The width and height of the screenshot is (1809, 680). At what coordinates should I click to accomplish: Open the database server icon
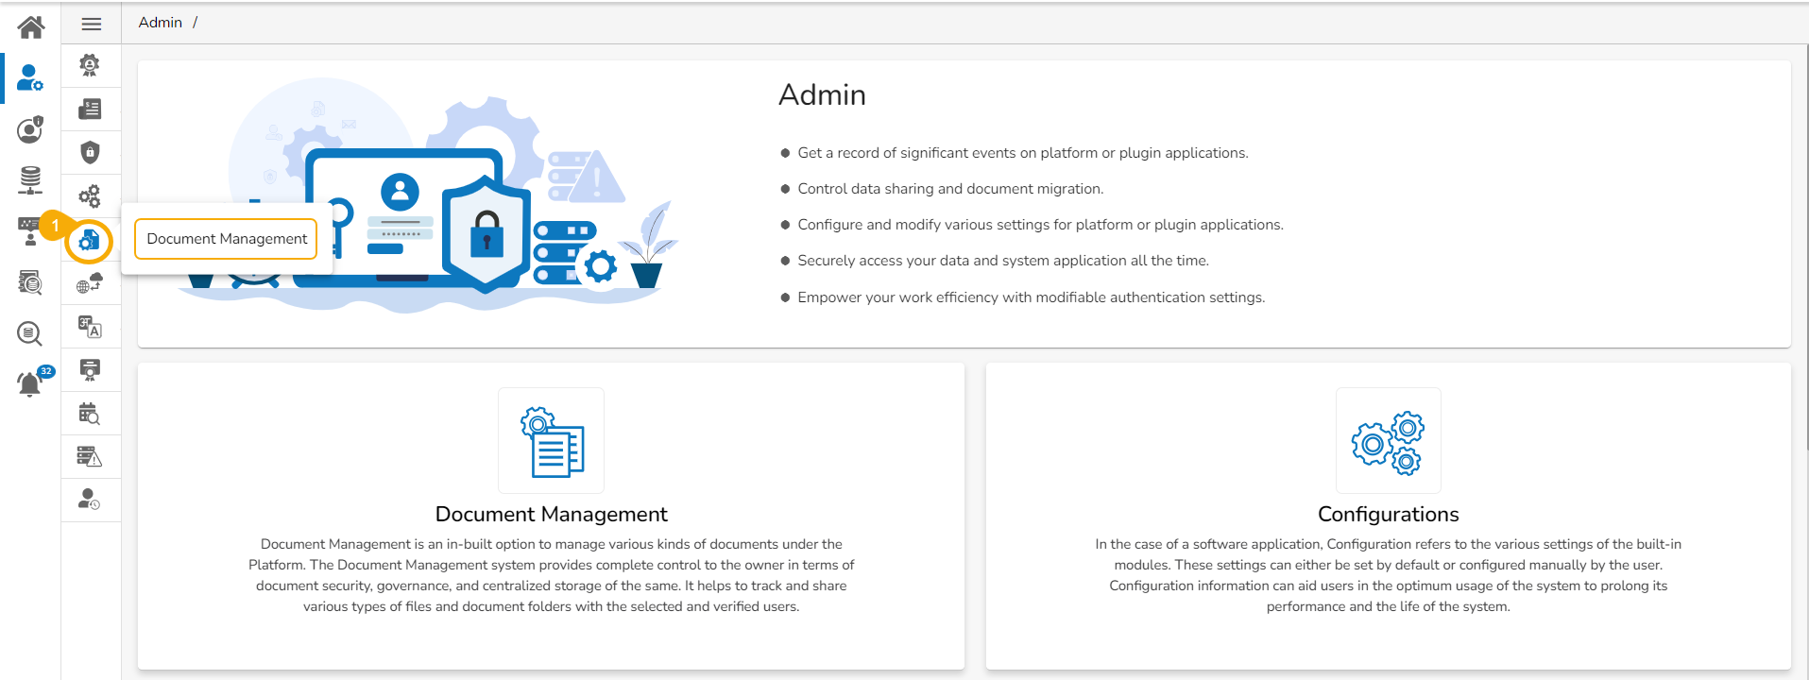[30, 178]
